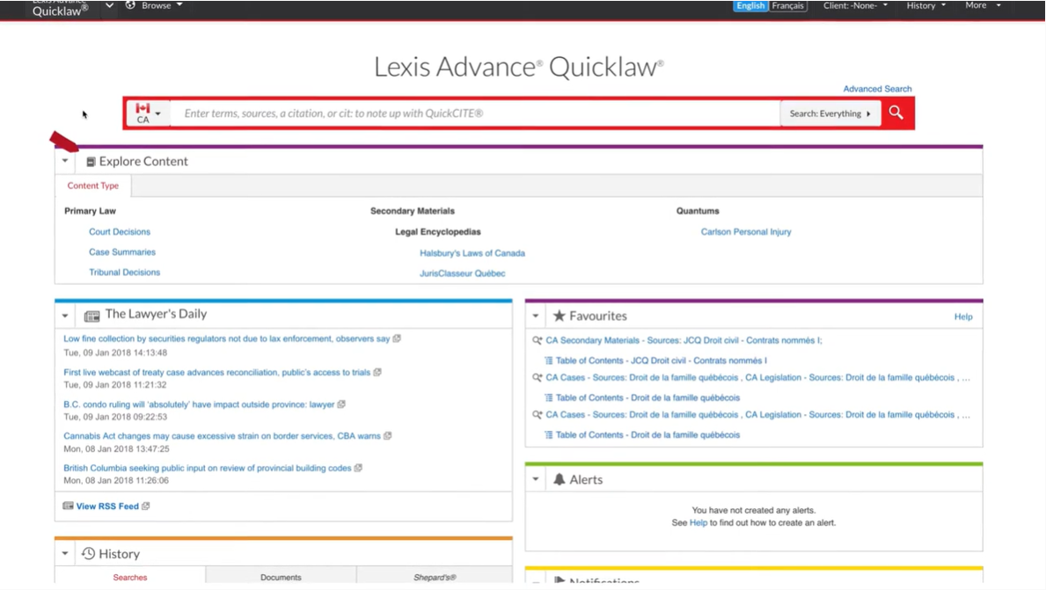Screen dimensions: 1046x590
Task: Click the History clock icon
Action: (89, 554)
